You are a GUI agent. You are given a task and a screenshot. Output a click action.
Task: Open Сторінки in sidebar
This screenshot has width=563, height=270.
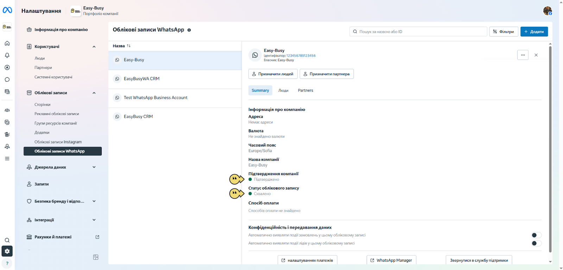[x=43, y=104]
